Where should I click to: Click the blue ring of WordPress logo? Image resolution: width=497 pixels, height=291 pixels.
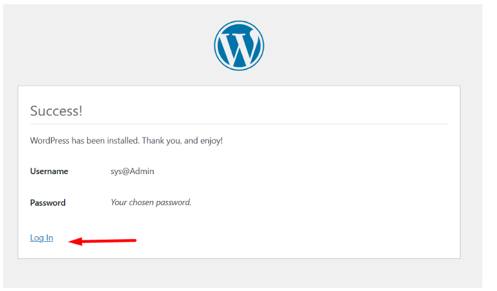(217, 46)
